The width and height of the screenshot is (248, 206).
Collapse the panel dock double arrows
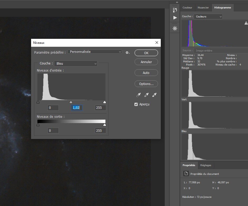[177, 2]
